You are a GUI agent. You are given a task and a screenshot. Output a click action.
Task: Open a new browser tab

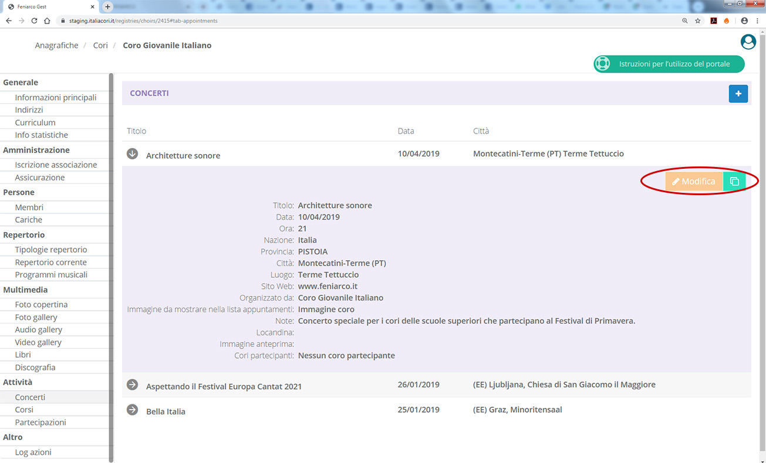coord(107,6)
